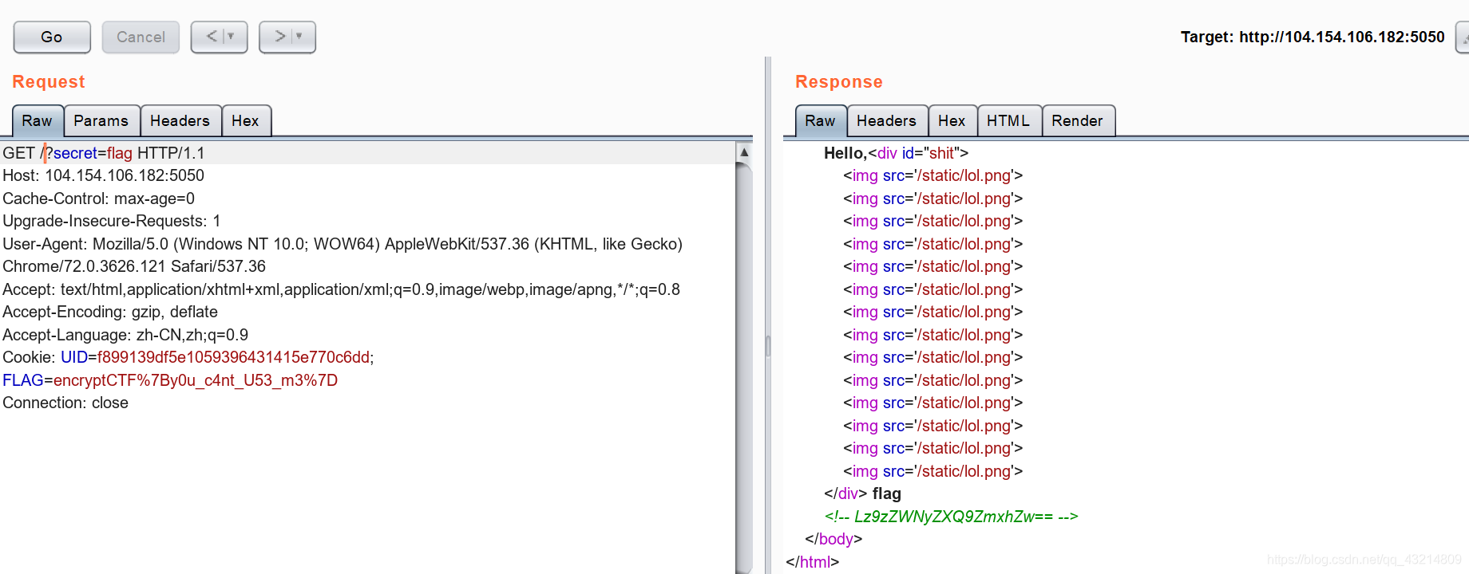This screenshot has width=1469, height=574.
Task: Click the Connection: close line
Action: [x=65, y=403]
